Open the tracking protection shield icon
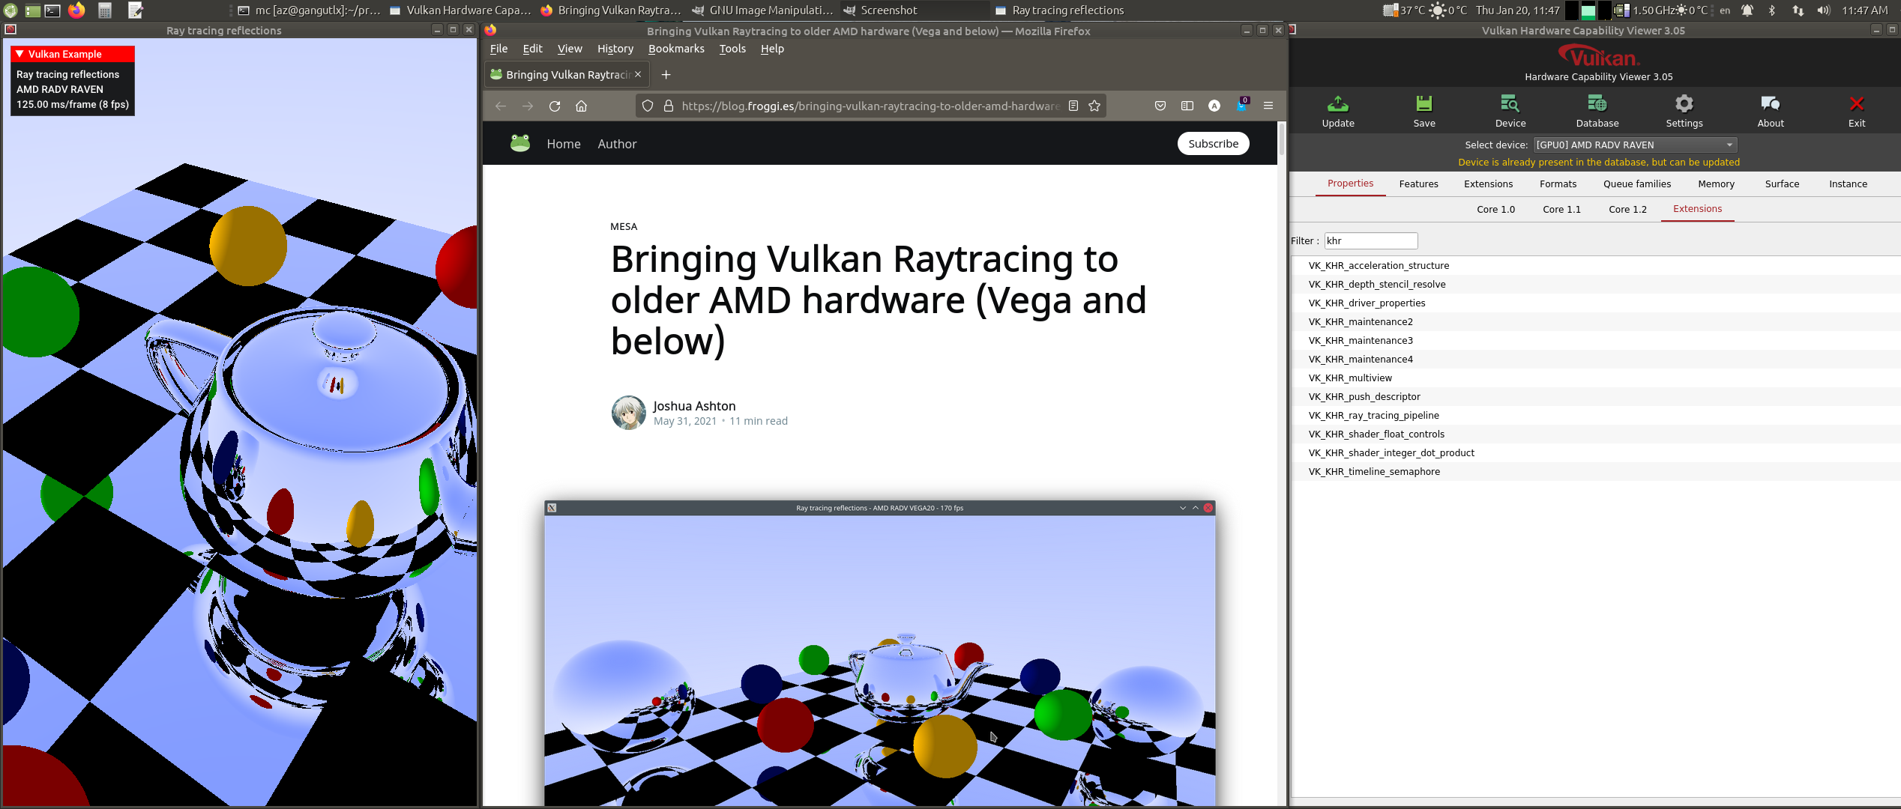The width and height of the screenshot is (1901, 809). click(x=648, y=106)
